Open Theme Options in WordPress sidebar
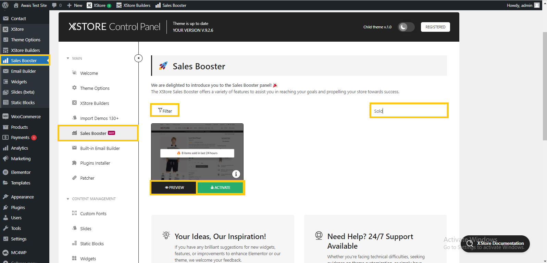The image size is (547, 263). point(25,40)
